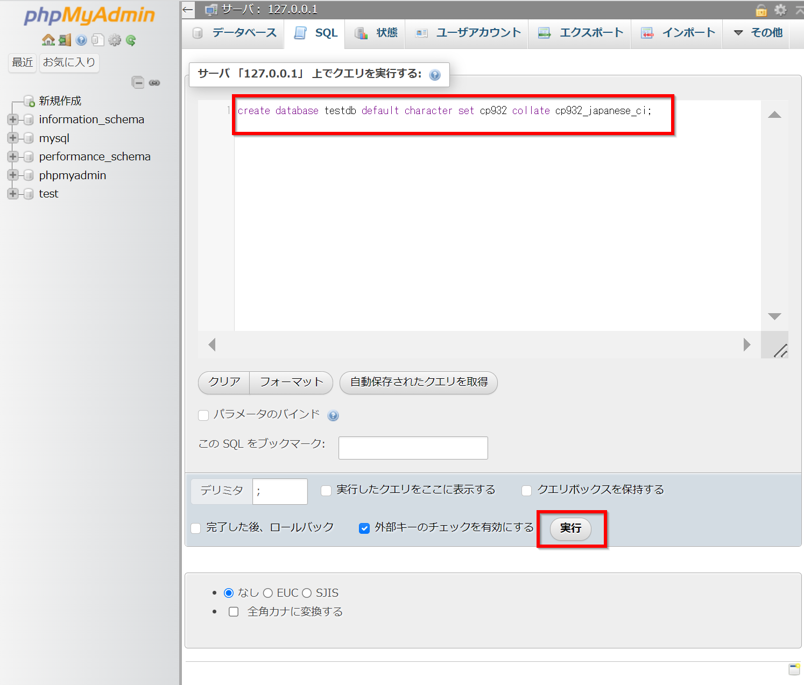Image resolution: width=804 pixels, height=685 pixels.
Task: Open the MySQL documentation pages icon
Action: 97,40
